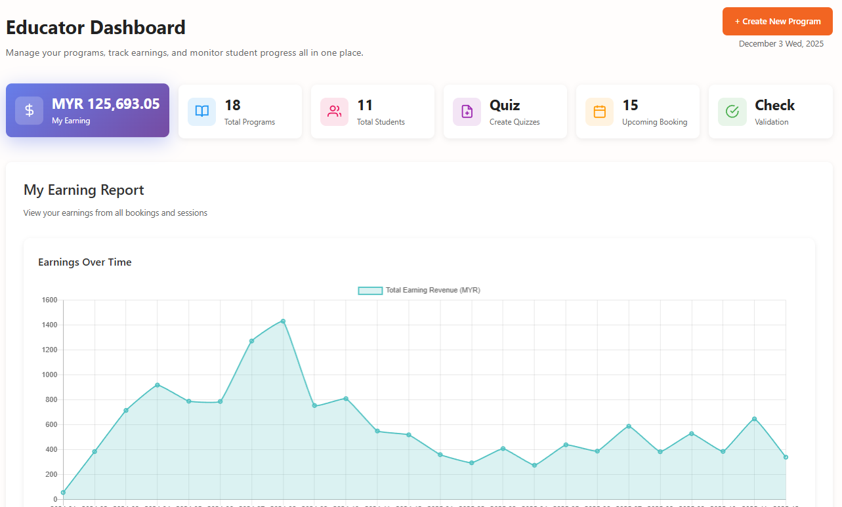The height and width of the screenshot is (507, 842).
Task: Click the purple quiz file icon
Action: pos(467,112)
